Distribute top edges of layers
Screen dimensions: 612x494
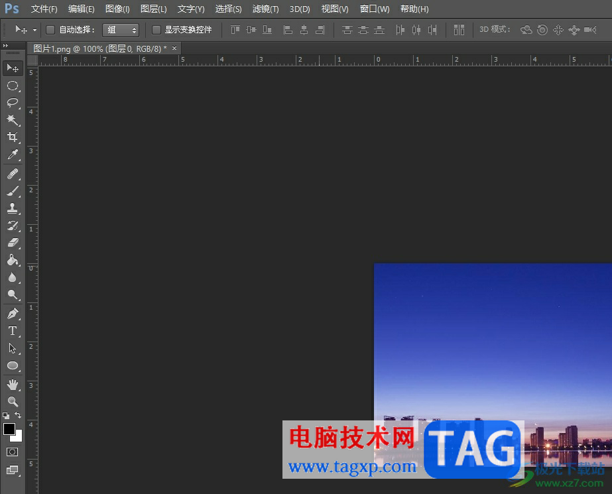(x=347, y=30)
